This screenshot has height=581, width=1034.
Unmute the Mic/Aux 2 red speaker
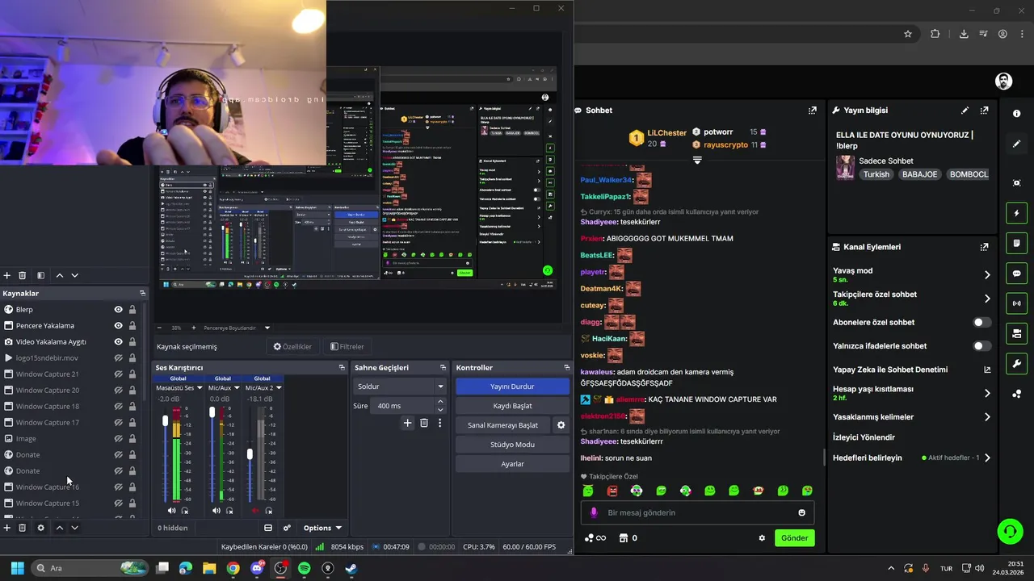[255, 511]
